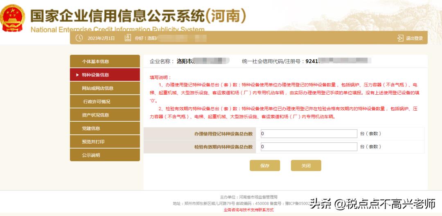The width and height of the screenshot is (442, 216).
Task: Choose 预览并打印 from the sidebar
Action: [105, 142]
